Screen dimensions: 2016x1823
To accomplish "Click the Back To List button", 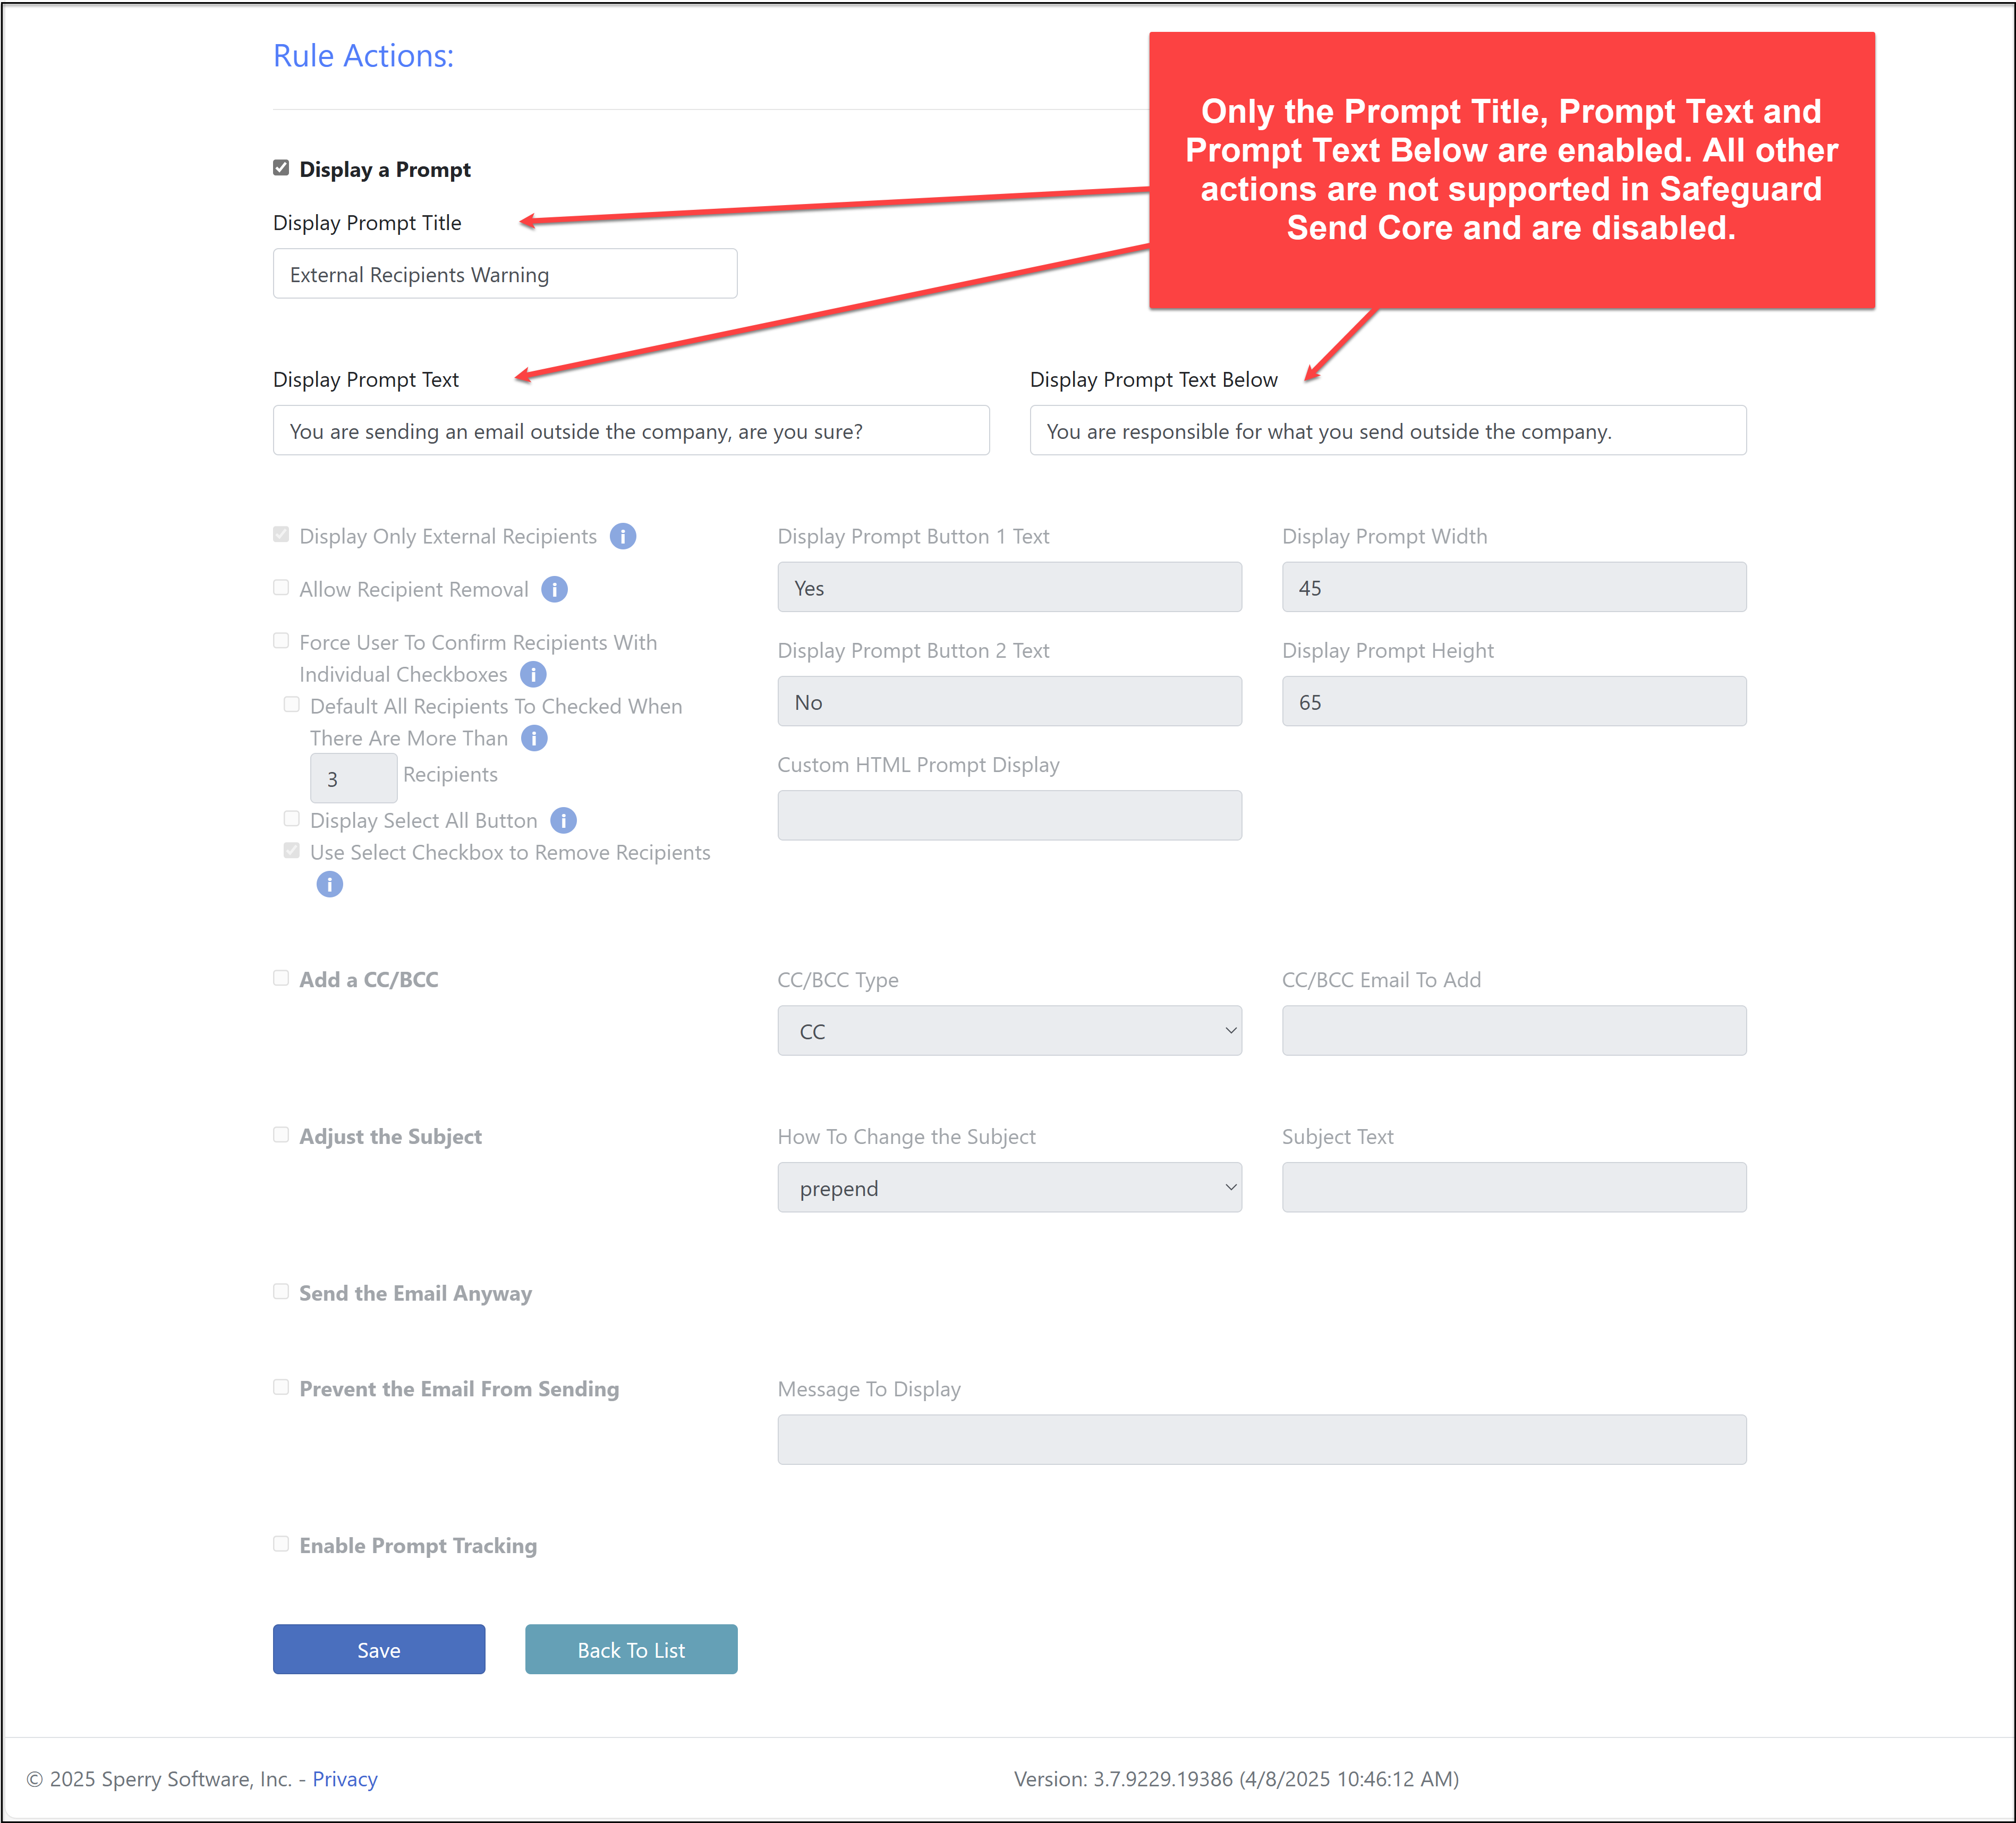I will click(x=631, y=1650).
